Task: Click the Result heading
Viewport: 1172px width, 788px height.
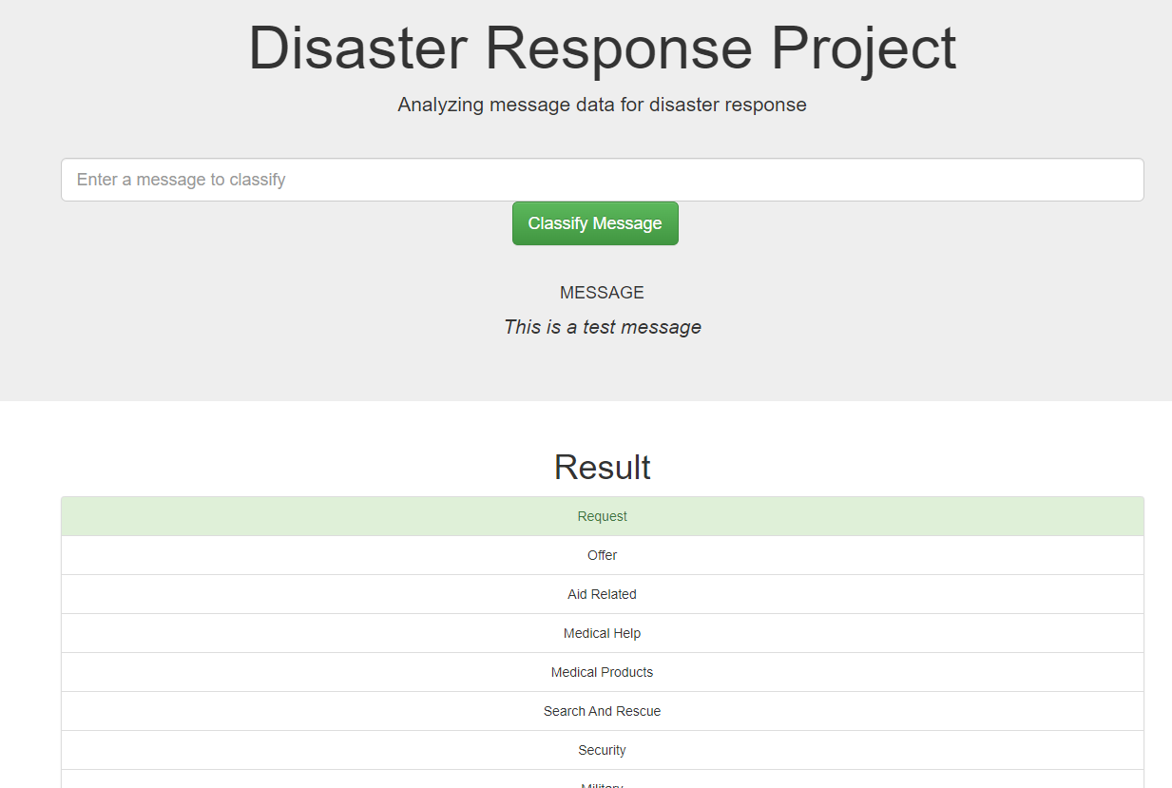Action: [x=602, y=467]
